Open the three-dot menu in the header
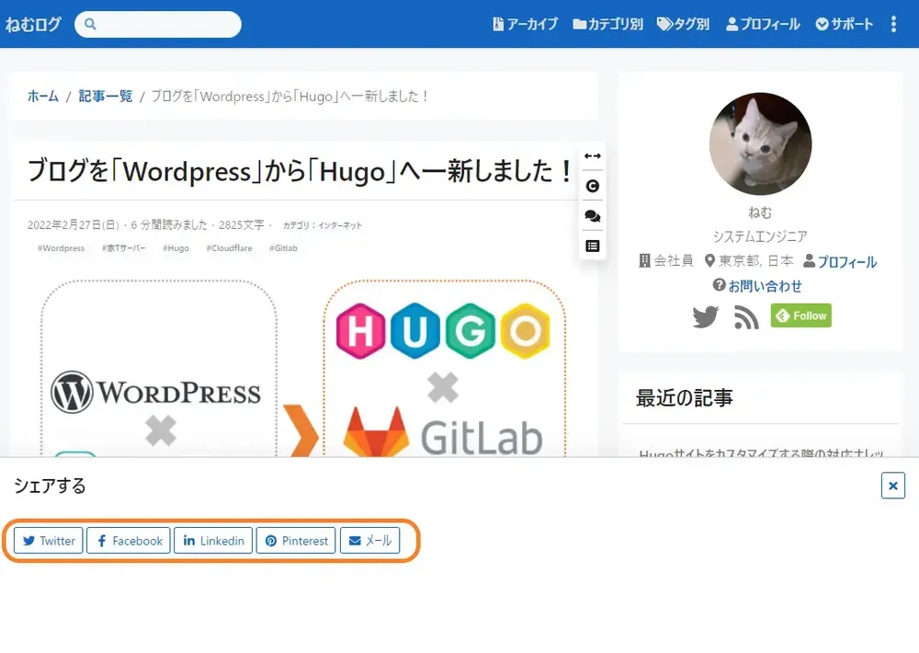The height and width of the screenshot is (653, 919). 893,24
